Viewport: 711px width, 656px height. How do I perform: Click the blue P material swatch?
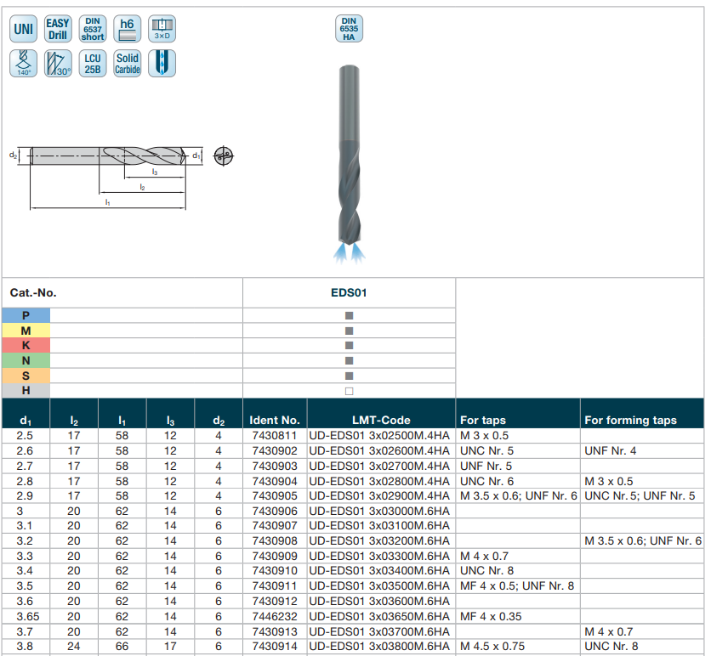(26, 315)
